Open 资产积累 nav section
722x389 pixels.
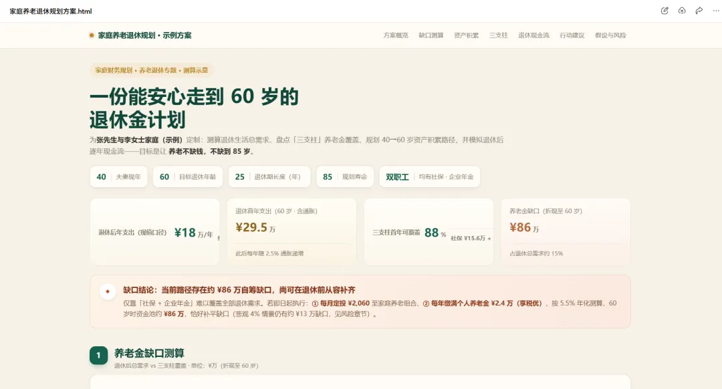(x=466, y=35)
